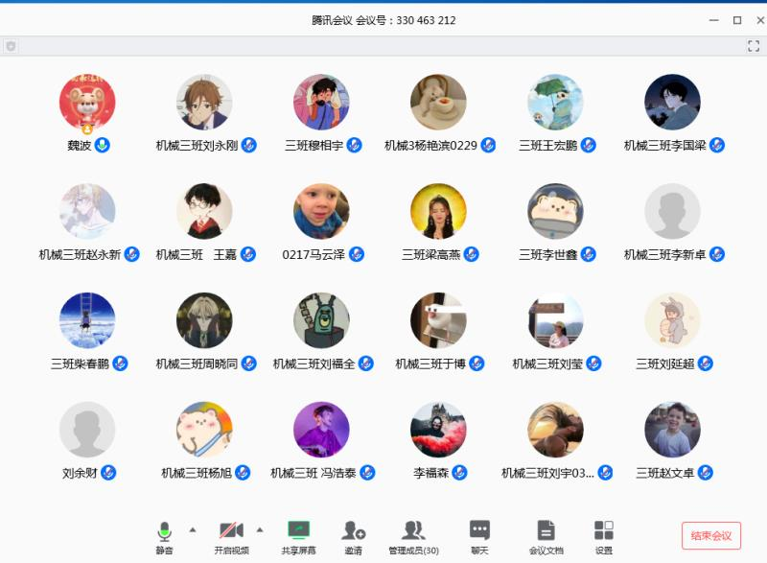This screenshot has height=563, width=767.
Task: Click the end meeting (结束会议) button
Action: (x=711, y=536)
